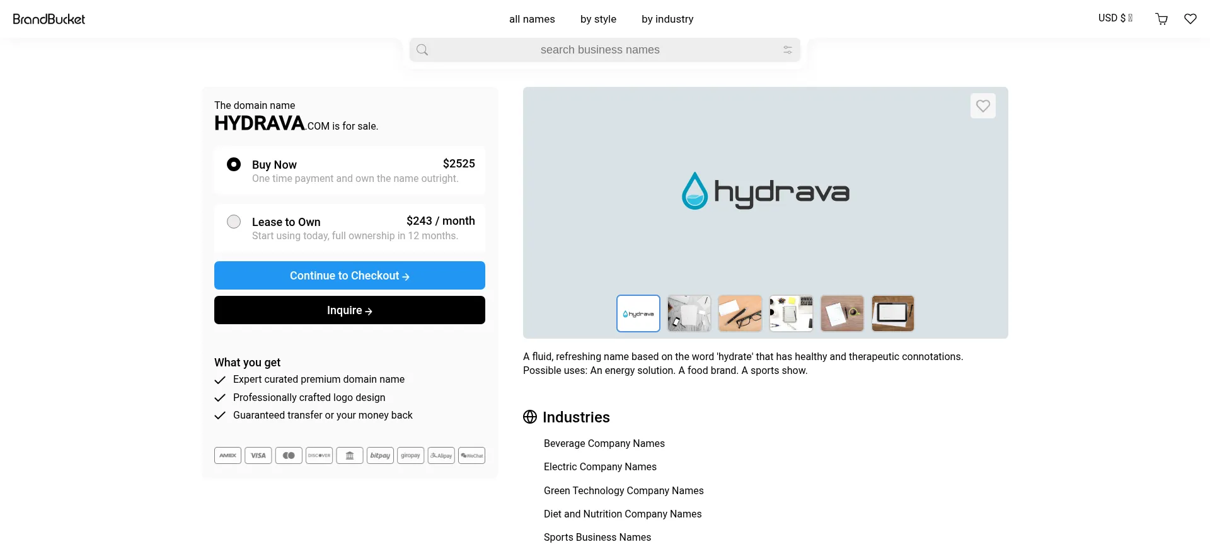Open the BrandBucket home logo
The height and width of the screenshot is (559, 1210).
pos(49,19)
